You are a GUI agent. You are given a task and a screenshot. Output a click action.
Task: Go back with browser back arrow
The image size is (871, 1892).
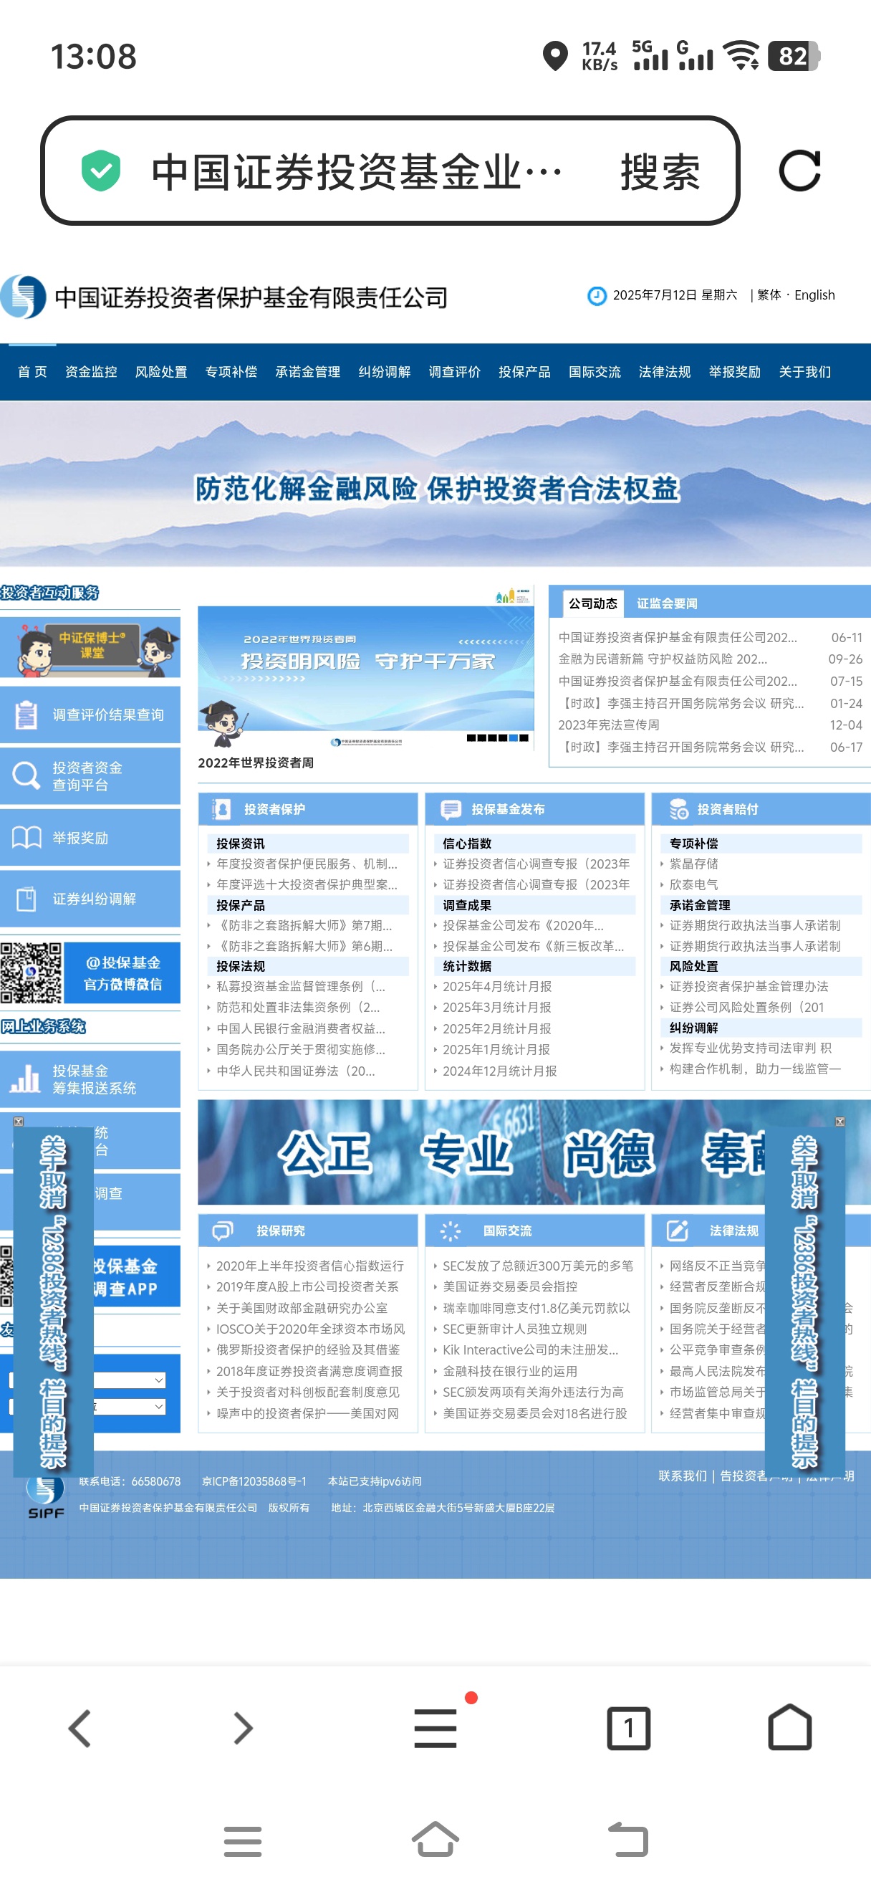click(x=80, y=1727)
